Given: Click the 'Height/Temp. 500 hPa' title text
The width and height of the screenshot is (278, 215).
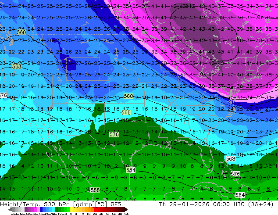Looking at the screenshot, I should tap(35, 204).
